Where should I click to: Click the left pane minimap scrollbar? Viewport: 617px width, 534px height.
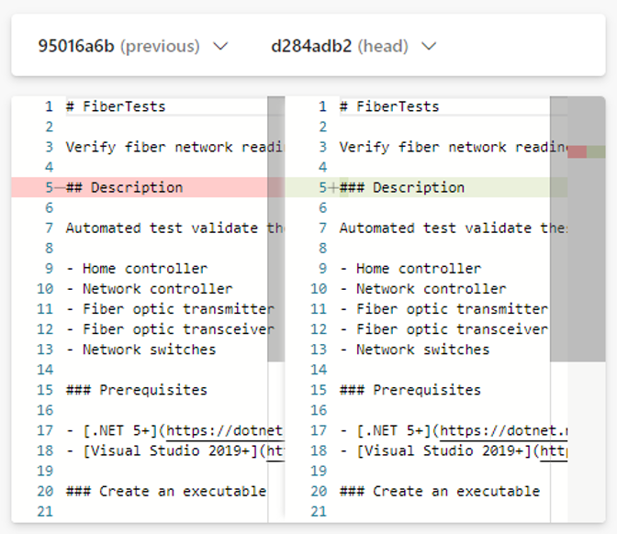[x=275, y=228]
